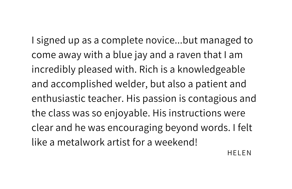Click on the word "patient"
The width and height of the screenshot is (292, 189).
click(x=211, y=84)
